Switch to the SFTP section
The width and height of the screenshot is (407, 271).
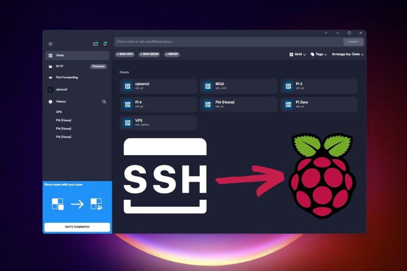60,66
